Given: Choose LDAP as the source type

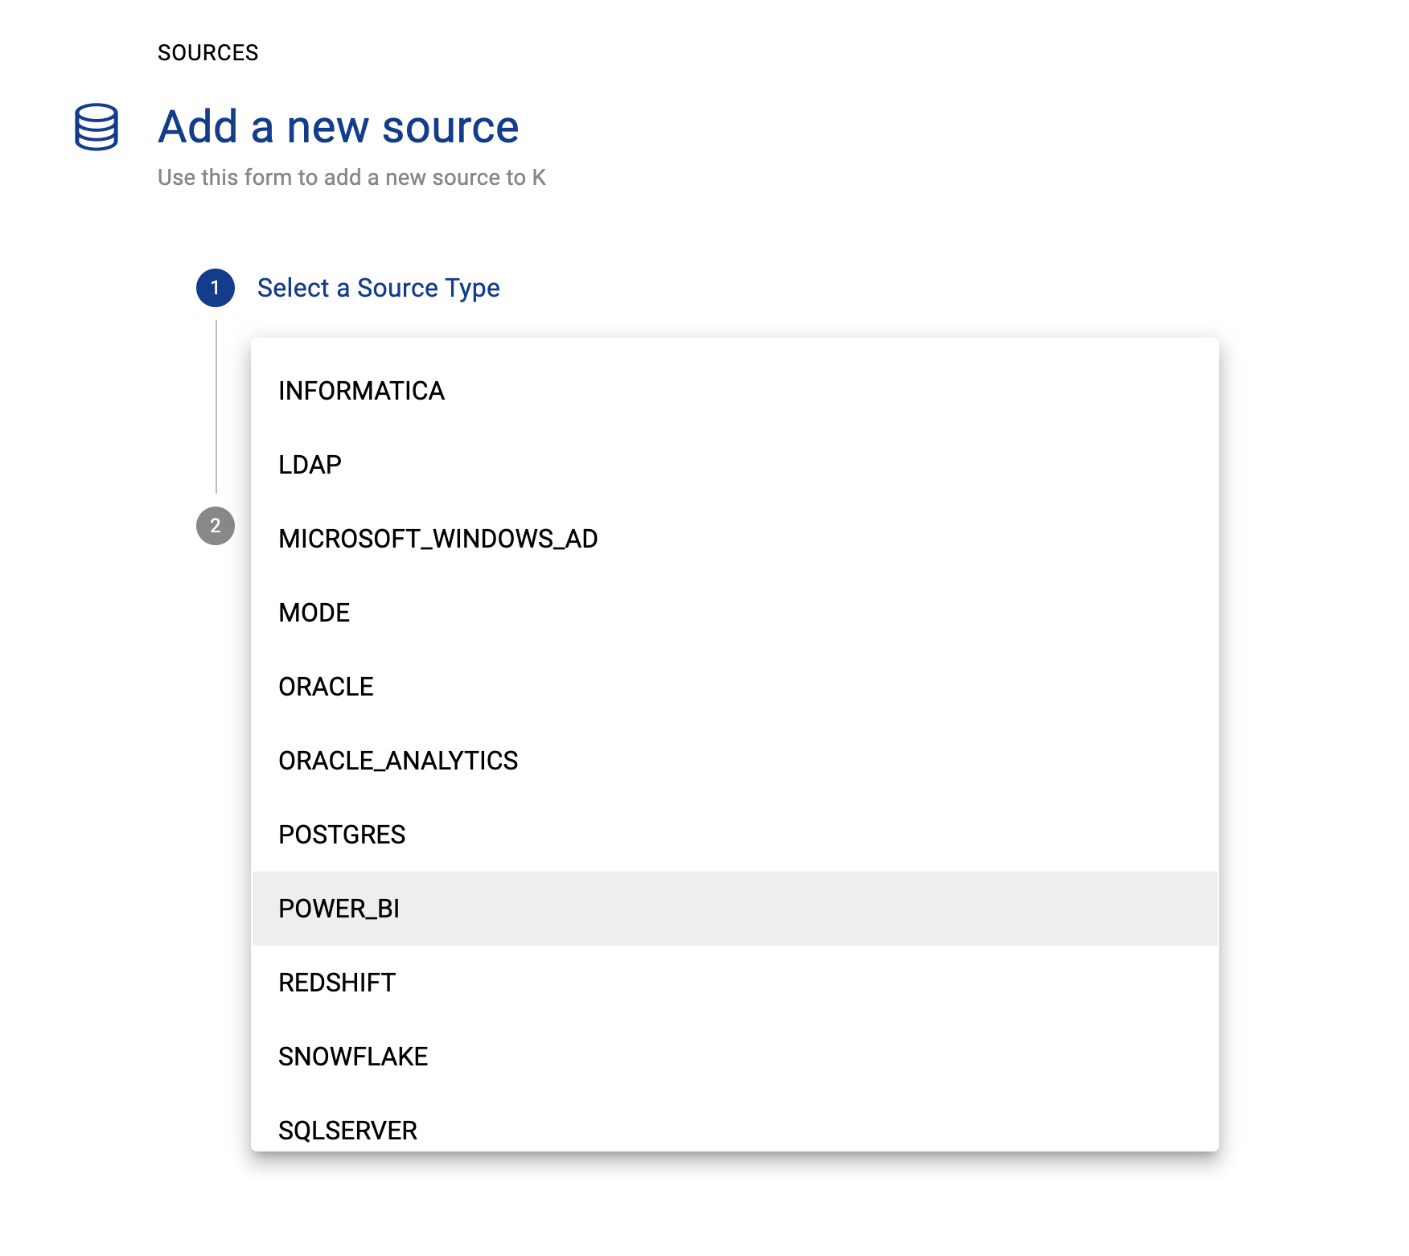Looking at the screenshot, I should [x=310, y=465].
